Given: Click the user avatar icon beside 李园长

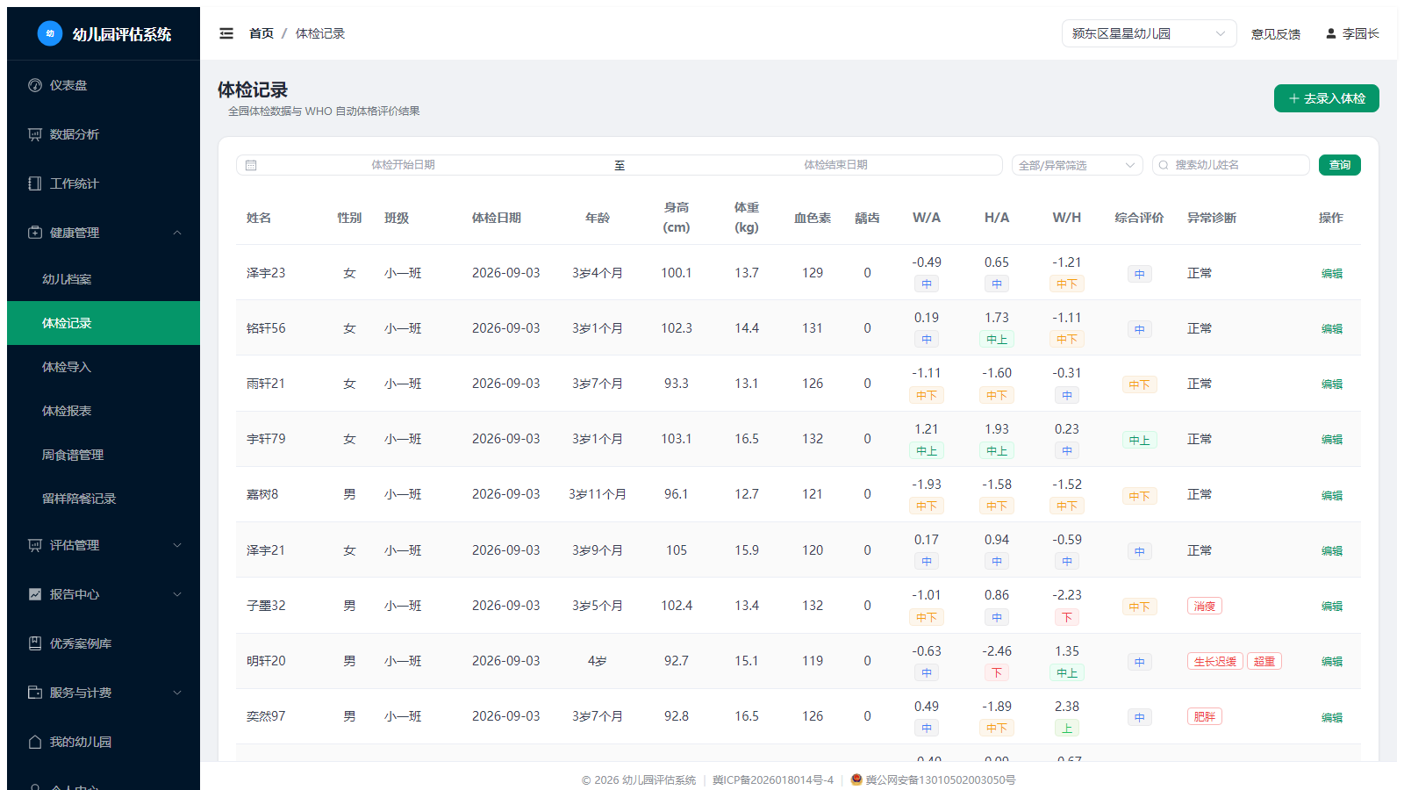Looking at the screenshot, I should coord(1331,33).
